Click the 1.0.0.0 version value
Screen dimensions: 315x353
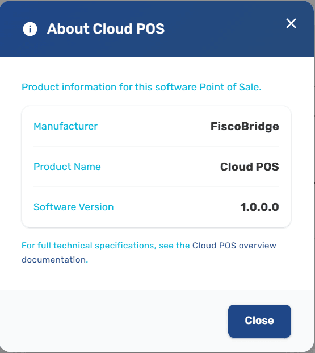259,207
